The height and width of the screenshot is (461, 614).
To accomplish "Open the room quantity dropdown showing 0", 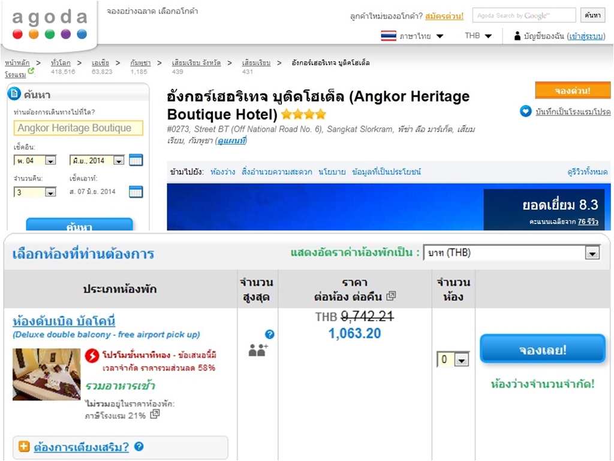I will coord(453,360).
